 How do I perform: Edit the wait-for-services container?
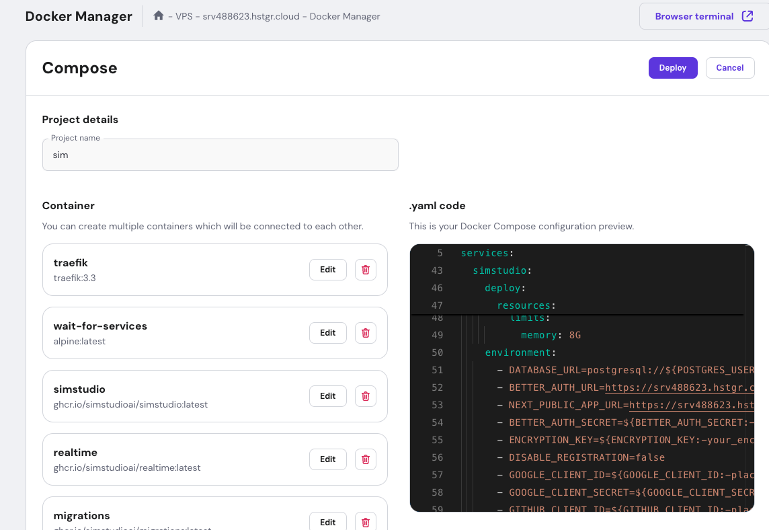point(327,333)
